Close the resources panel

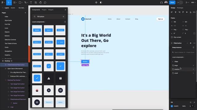[x=65, y=10]
